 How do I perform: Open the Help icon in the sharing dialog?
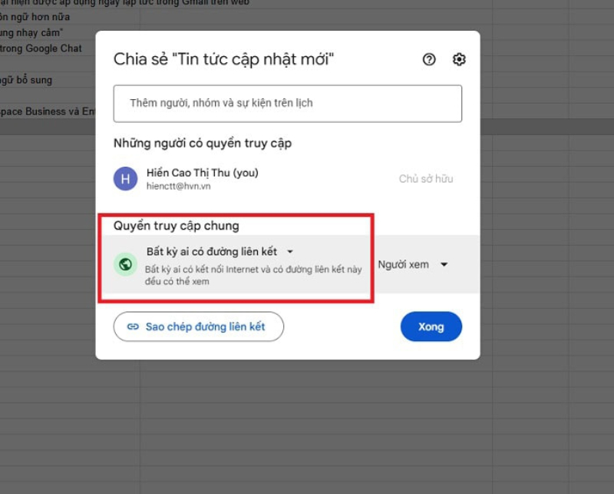coord(429,59)
